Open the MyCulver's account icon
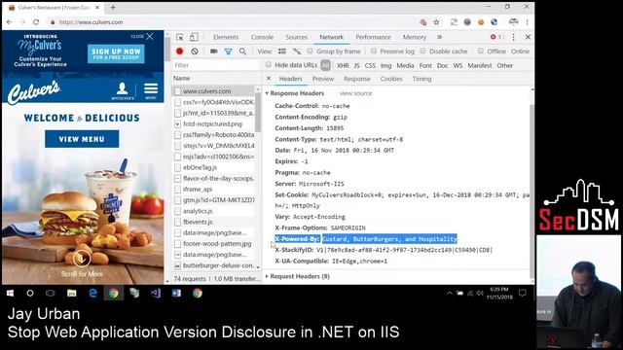 pyautogui.click(x=123, y=90)
